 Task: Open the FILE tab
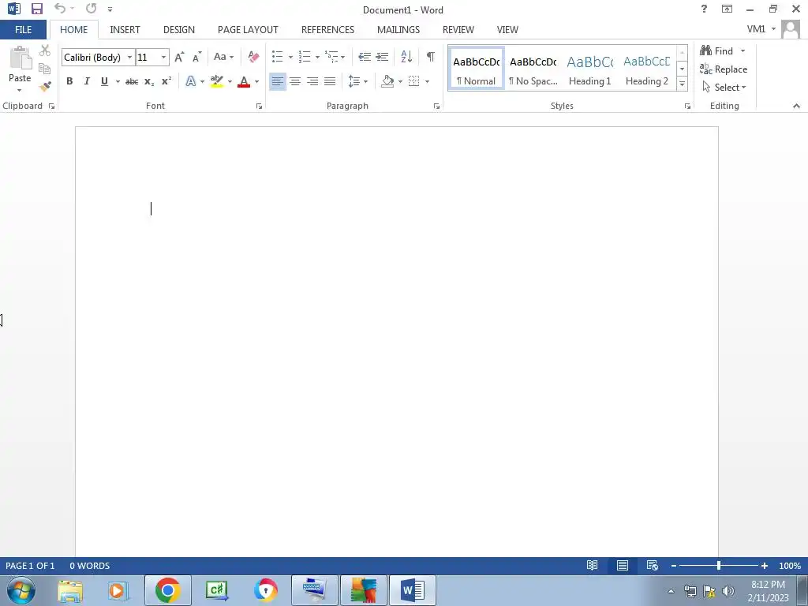pos(23,30)
